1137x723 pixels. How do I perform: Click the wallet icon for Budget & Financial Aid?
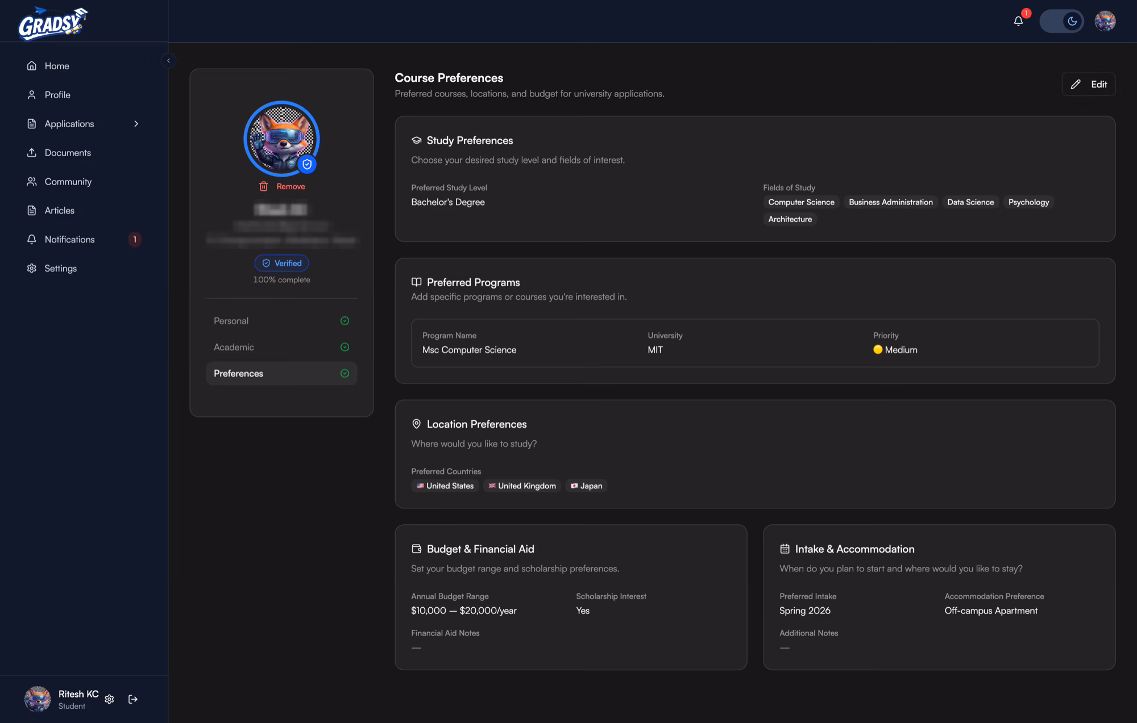pyautogui.click(x=416, y=549)
